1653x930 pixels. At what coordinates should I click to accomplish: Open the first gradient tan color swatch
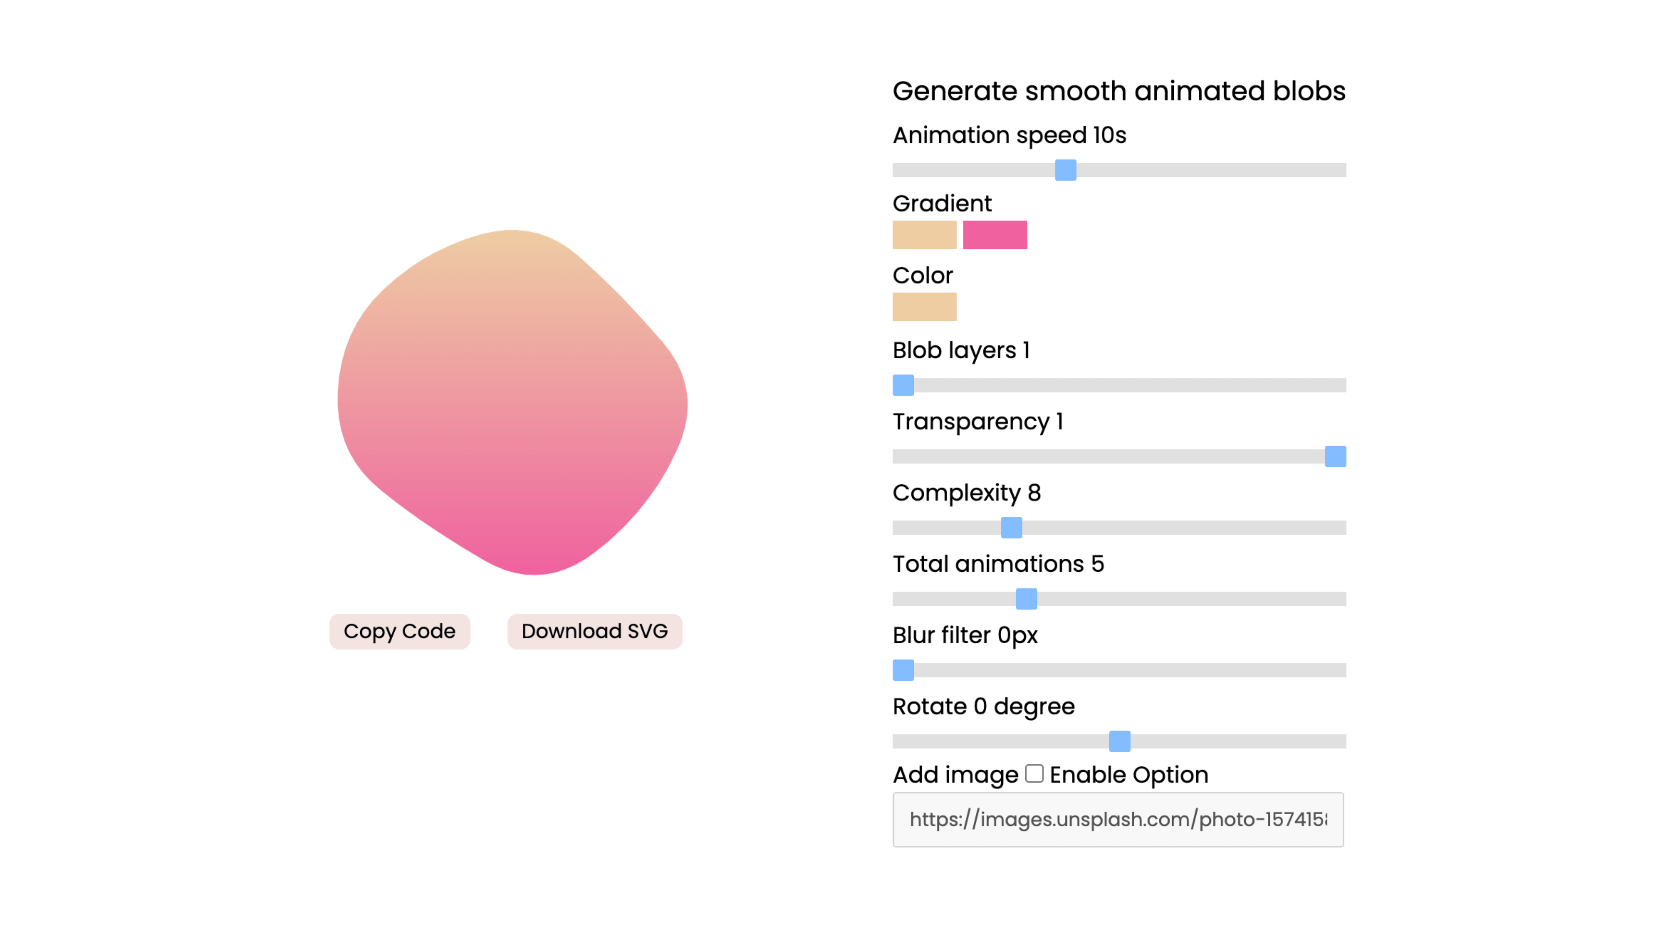pos(924,235)
